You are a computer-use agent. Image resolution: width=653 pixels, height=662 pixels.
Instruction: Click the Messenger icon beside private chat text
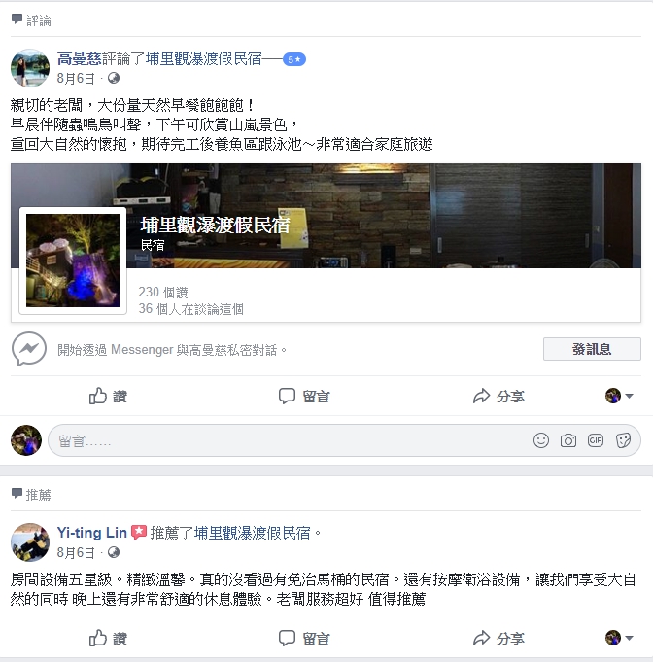tap(29, 349)
